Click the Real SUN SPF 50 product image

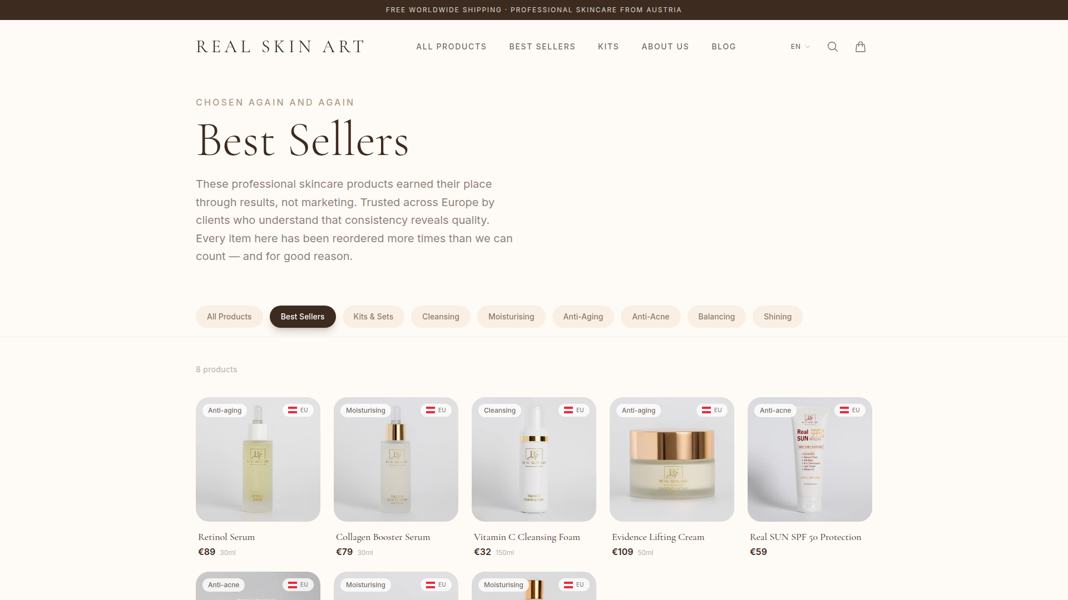click(x=810, y=459)
